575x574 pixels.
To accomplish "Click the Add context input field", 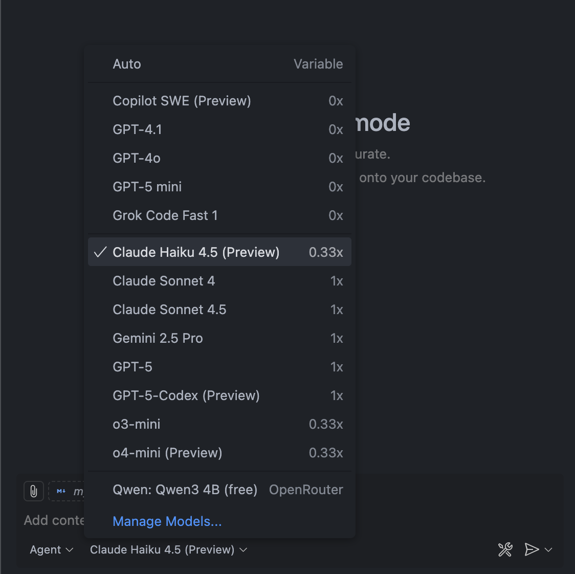I will pyautogui.click(x=54, y=520).
